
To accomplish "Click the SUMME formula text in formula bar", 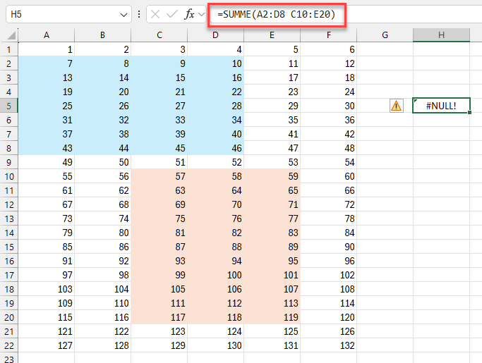I will pos(276,14).
